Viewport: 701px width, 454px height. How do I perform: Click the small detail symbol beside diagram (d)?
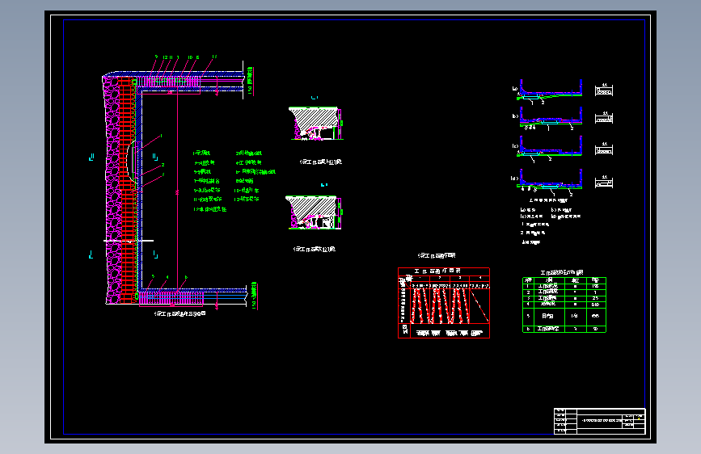[x=603, y=182]
